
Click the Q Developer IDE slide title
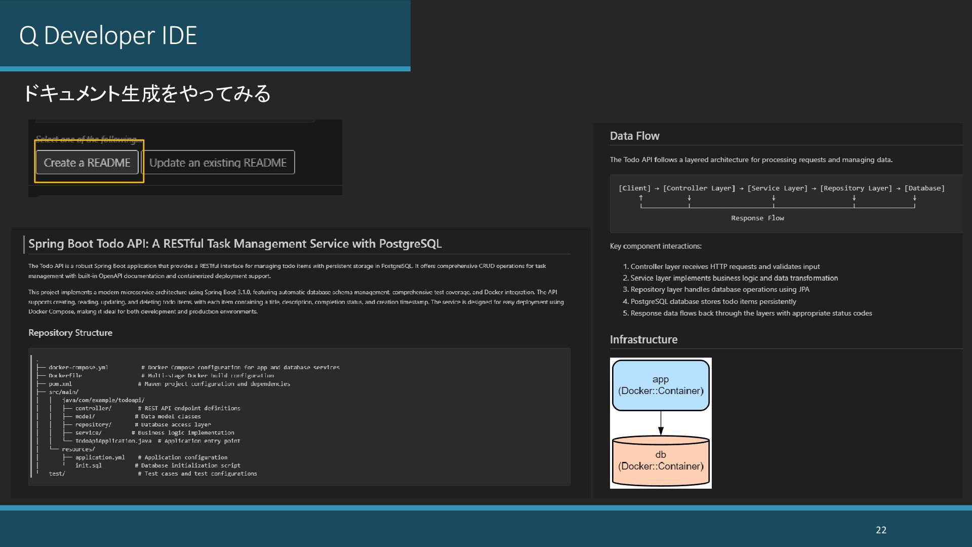[x=108, y=35]
